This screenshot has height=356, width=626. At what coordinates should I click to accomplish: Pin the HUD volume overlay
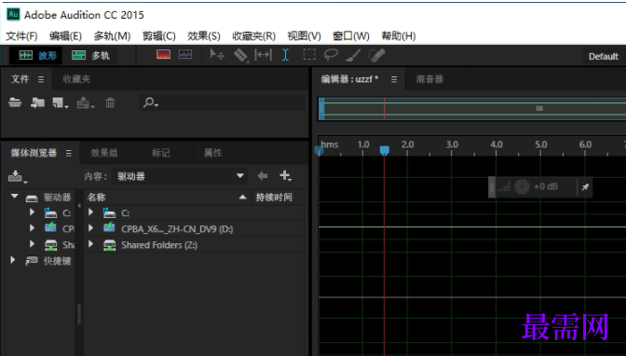pyautogui.click(x=585, y=187)
